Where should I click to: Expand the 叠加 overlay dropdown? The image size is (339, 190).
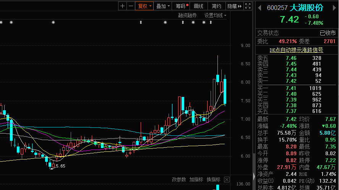pyautogui.click(x=163, y=6)
